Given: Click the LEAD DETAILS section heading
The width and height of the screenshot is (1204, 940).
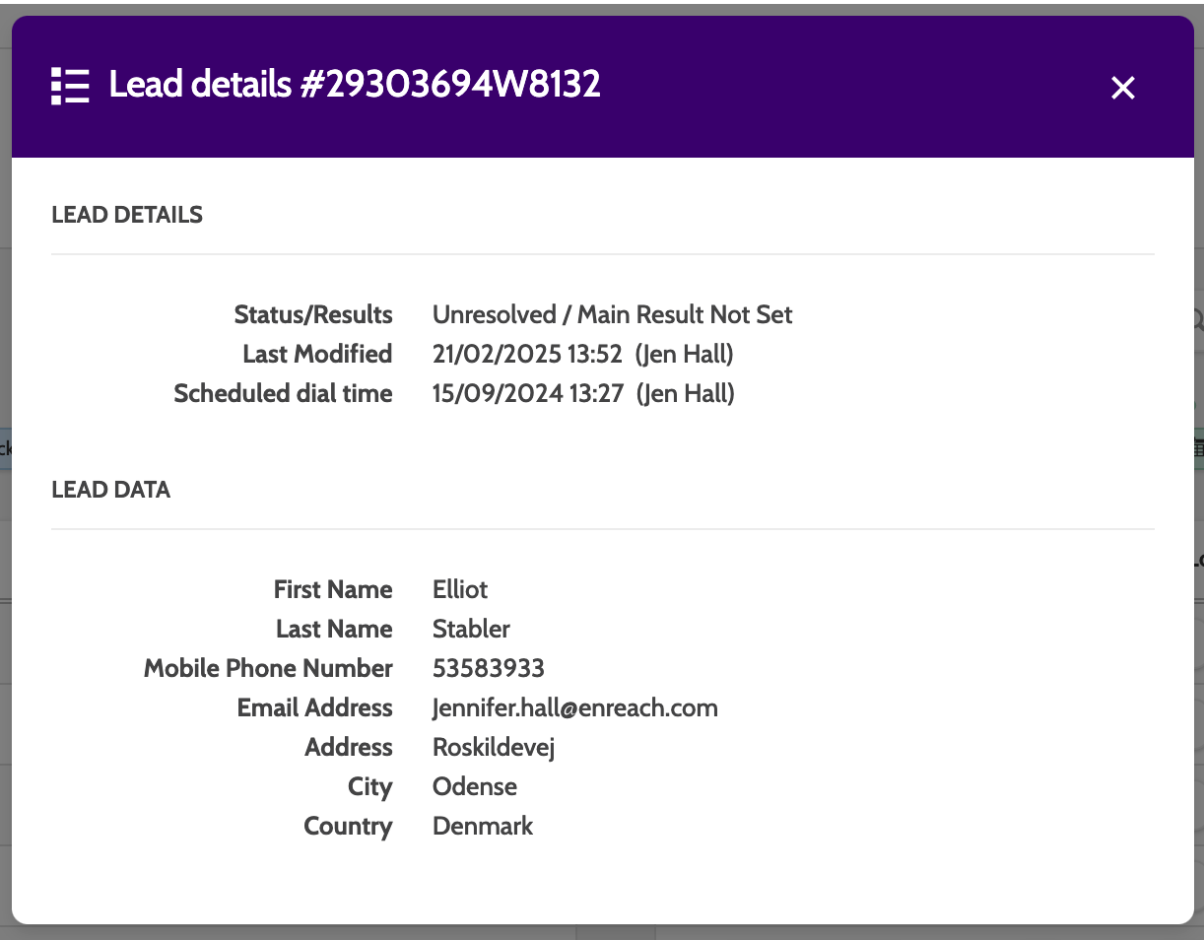Looking at the screenshot, I should (x=127, y=215).
